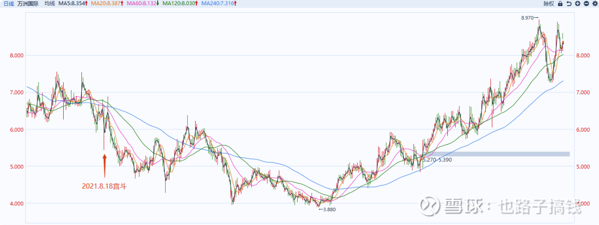Zoom in chart with plus icon
The height and width of the screenshot is (225, 599).
click(577, 3)
